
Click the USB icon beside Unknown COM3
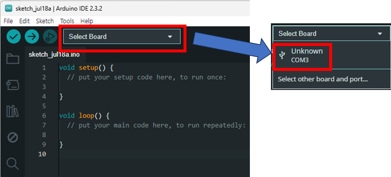tap(282, 55)
